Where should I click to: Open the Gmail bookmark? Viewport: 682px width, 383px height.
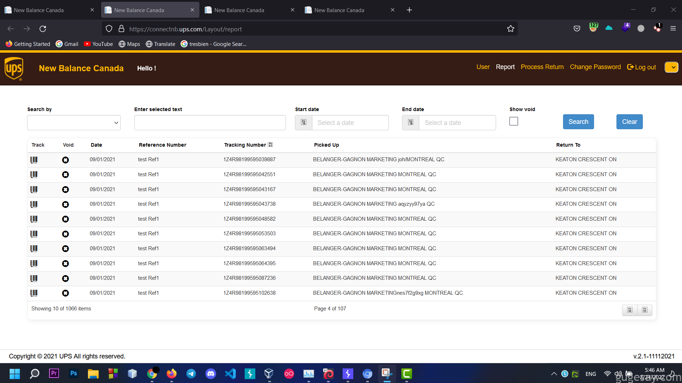coord(67,44)
